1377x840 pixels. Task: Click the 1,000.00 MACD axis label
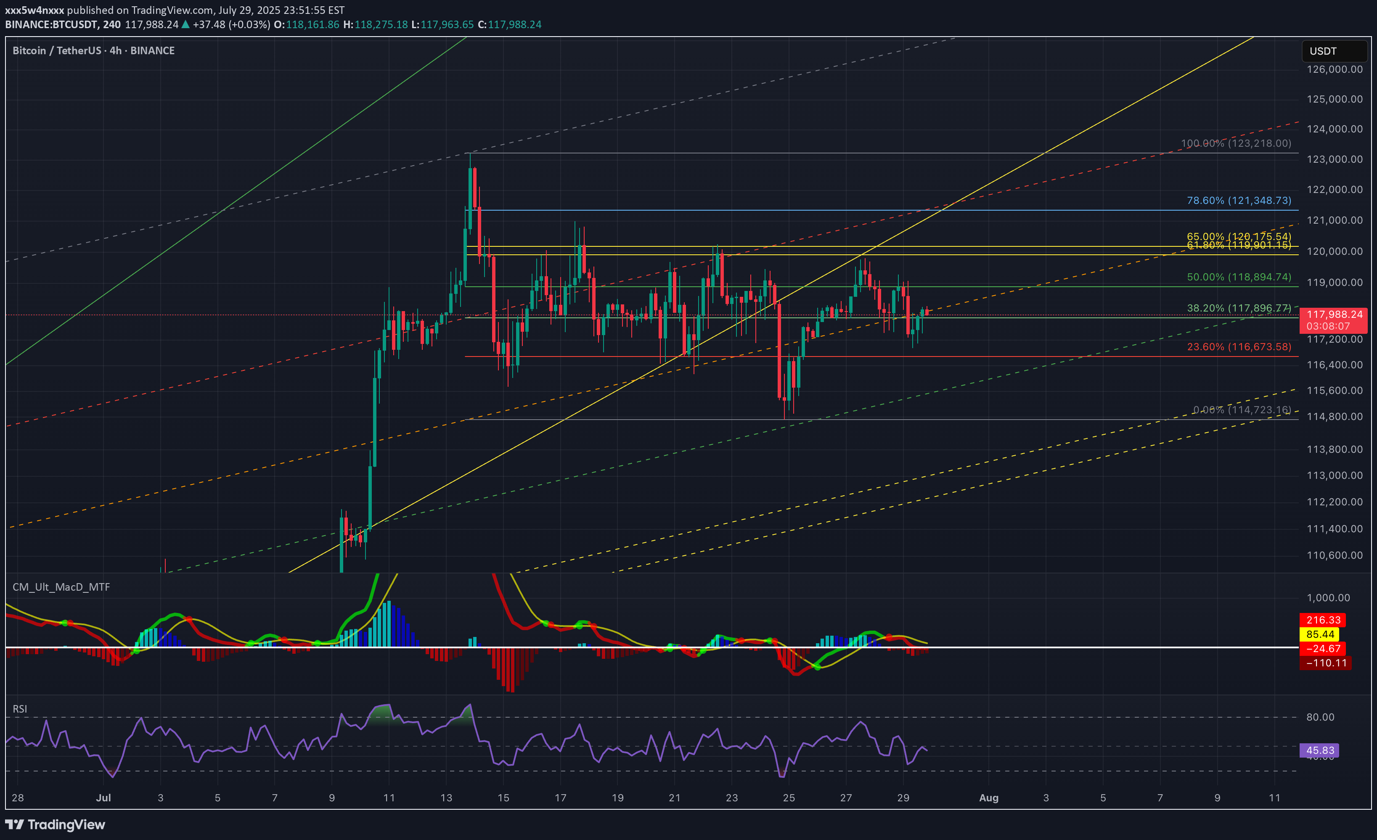[1328, 597]
